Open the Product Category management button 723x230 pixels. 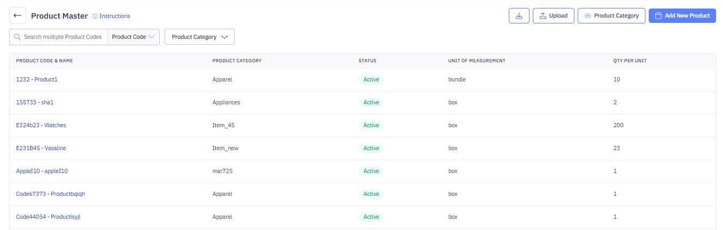click(x=611, y=16)
